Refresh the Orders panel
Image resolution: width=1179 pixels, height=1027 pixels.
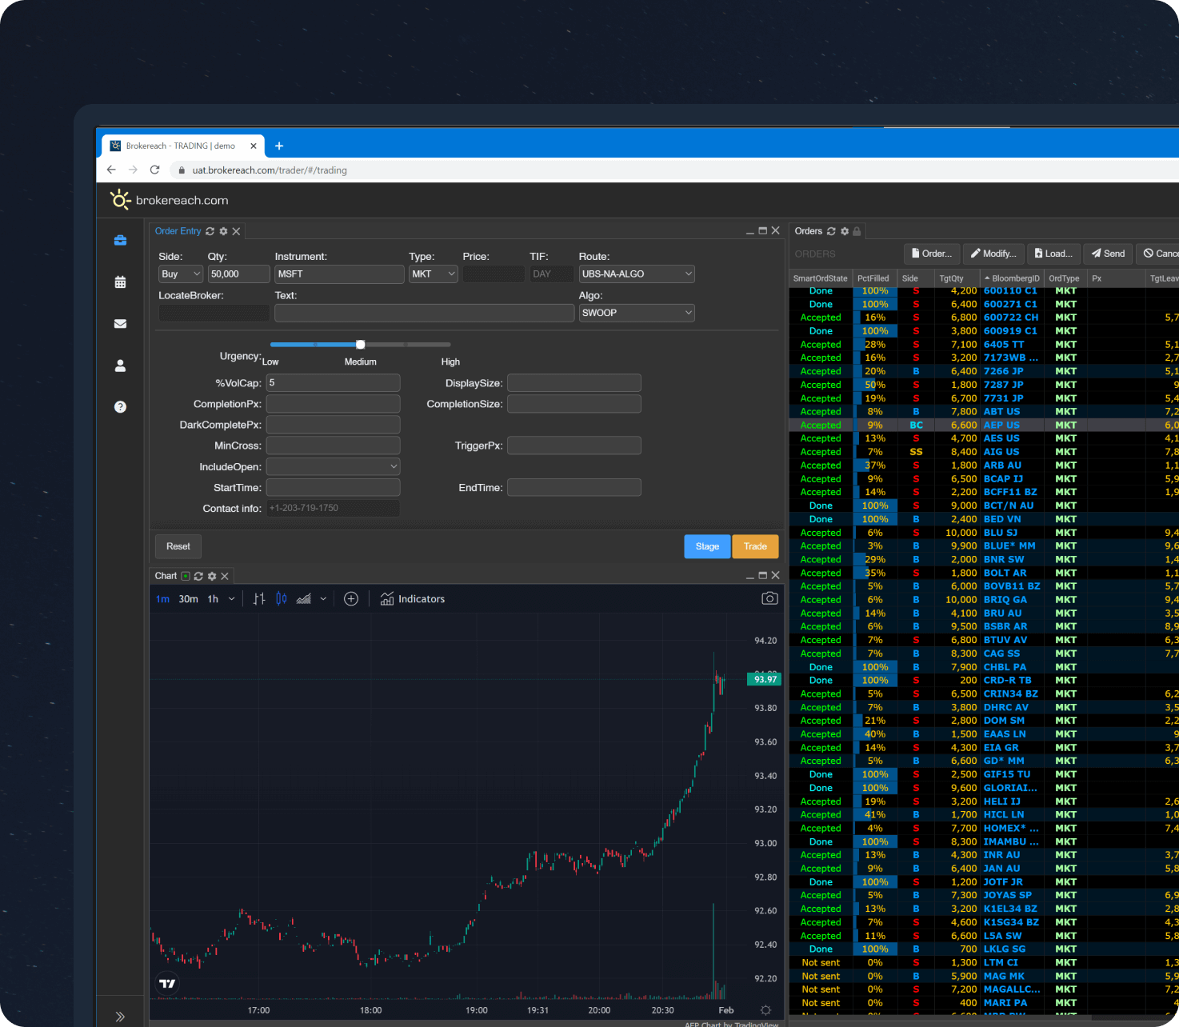point(830,231)
